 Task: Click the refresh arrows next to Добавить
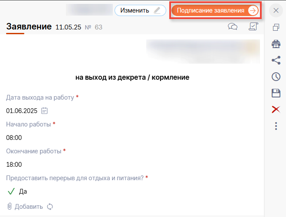tap(50, 207)
